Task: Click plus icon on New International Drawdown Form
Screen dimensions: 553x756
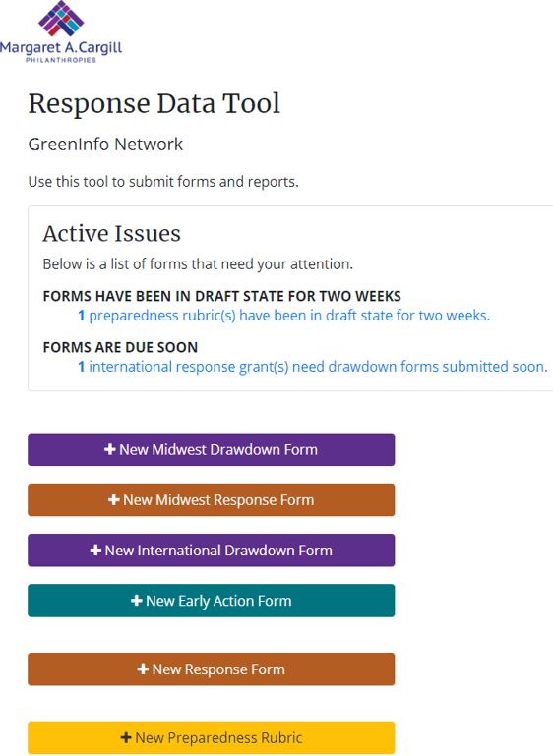Action: coord(95,551)
